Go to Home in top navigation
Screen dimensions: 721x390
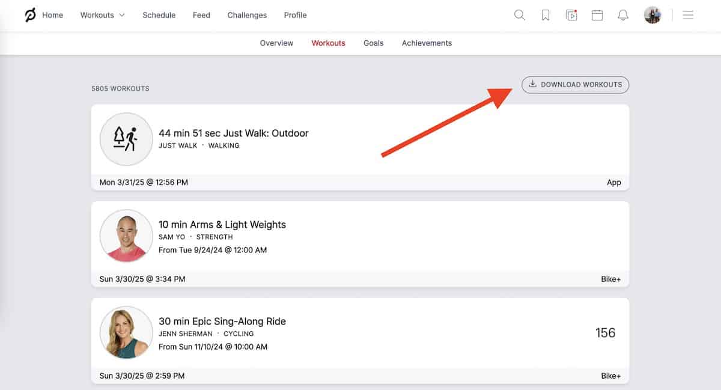52,15
